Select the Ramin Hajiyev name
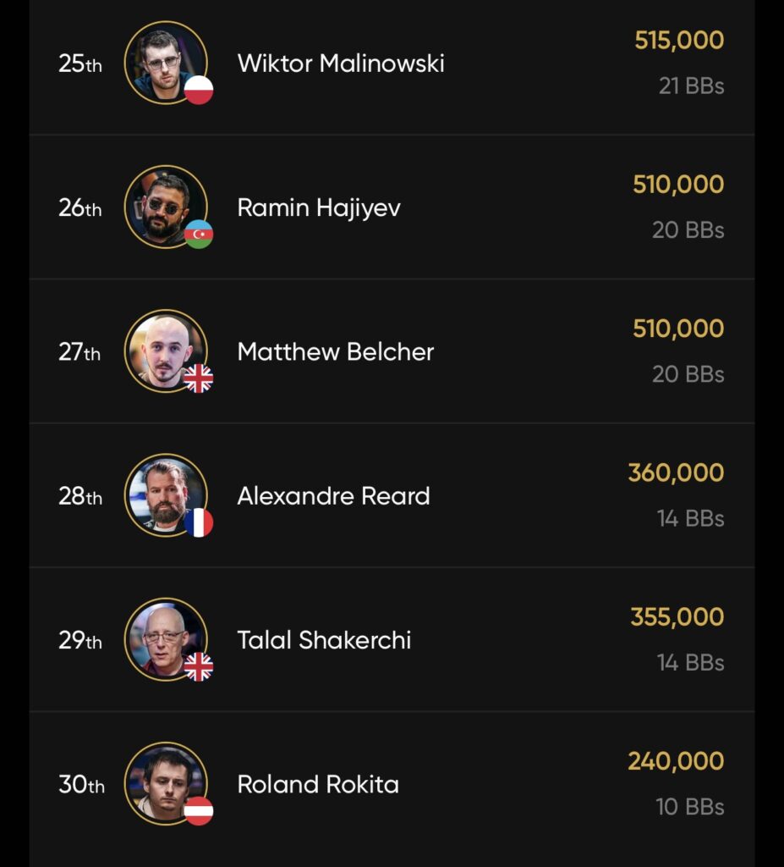Screen dimensions: 784x867 319,208
